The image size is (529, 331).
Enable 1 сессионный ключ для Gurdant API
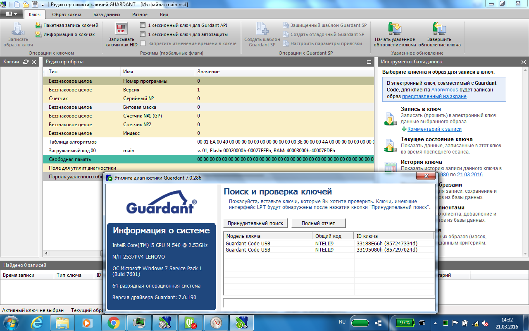tap(143, 25)
